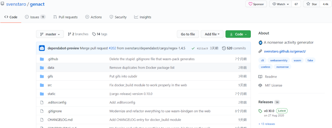Open pull request #202 link
The image size is (332, 128).
113,48
